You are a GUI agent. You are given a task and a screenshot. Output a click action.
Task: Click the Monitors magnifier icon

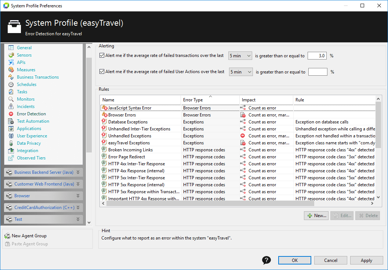[11, 99]
